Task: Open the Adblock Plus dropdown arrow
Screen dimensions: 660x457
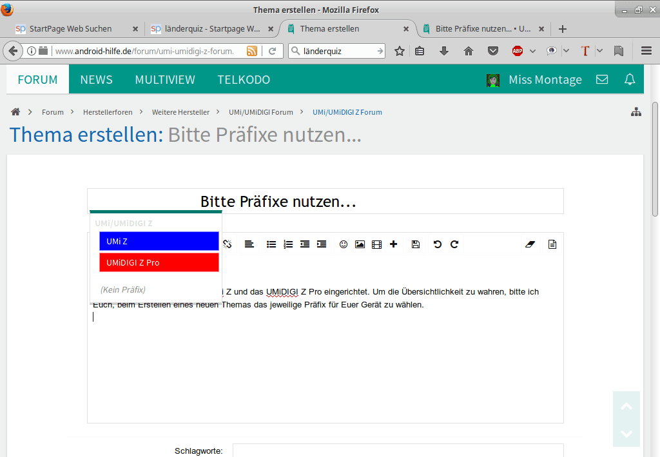Action: (x=532, y=51)
